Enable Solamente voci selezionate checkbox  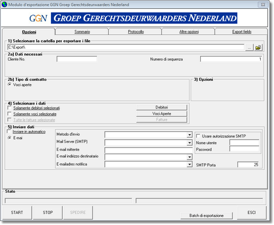(9, 114)
